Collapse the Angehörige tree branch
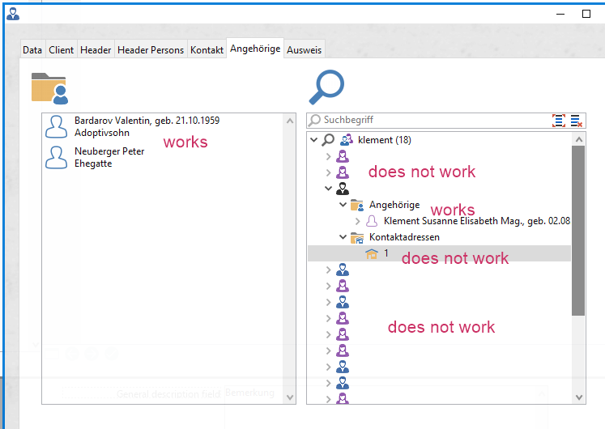The image size is (605, 429). pyautogui.click(x=343, y=206)
